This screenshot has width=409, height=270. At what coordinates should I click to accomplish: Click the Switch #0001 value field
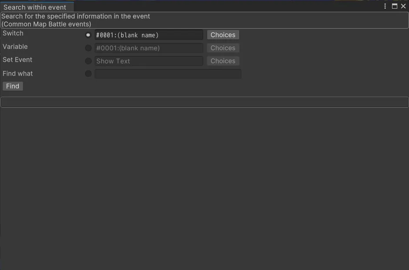click(x=148, y=35)
